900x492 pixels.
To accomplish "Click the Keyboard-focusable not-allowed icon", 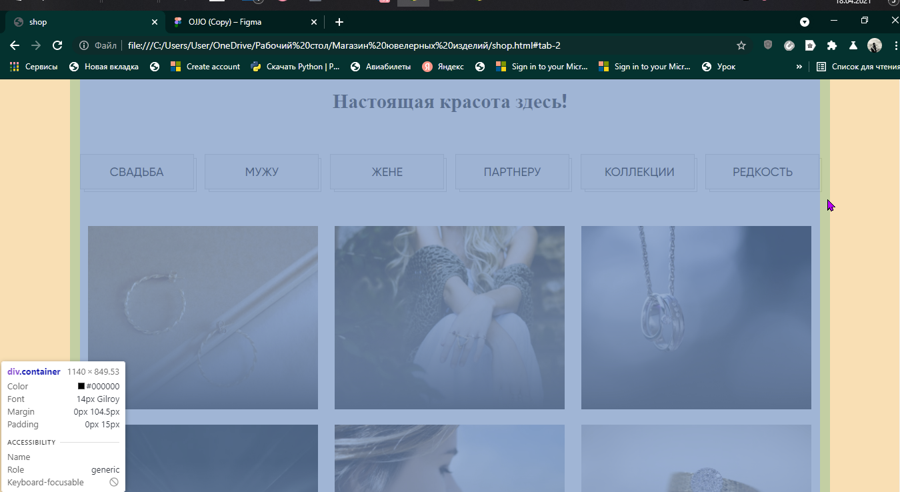I will click(x=114, y=482).
